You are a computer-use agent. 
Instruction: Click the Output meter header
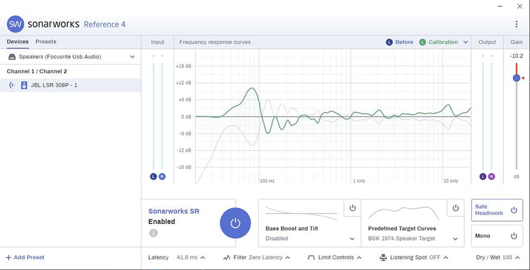[x=487, y=42]
